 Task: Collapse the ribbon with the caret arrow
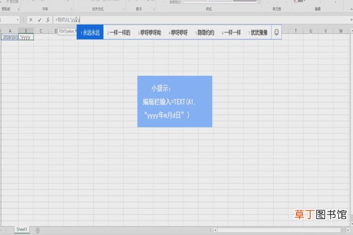click(x=351, y=9)
